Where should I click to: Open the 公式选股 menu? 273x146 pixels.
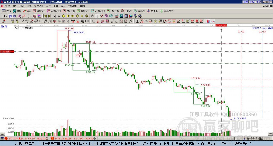39,6
